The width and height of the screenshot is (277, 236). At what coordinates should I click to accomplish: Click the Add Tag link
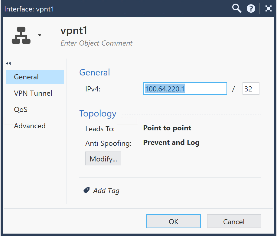[106, 190]
